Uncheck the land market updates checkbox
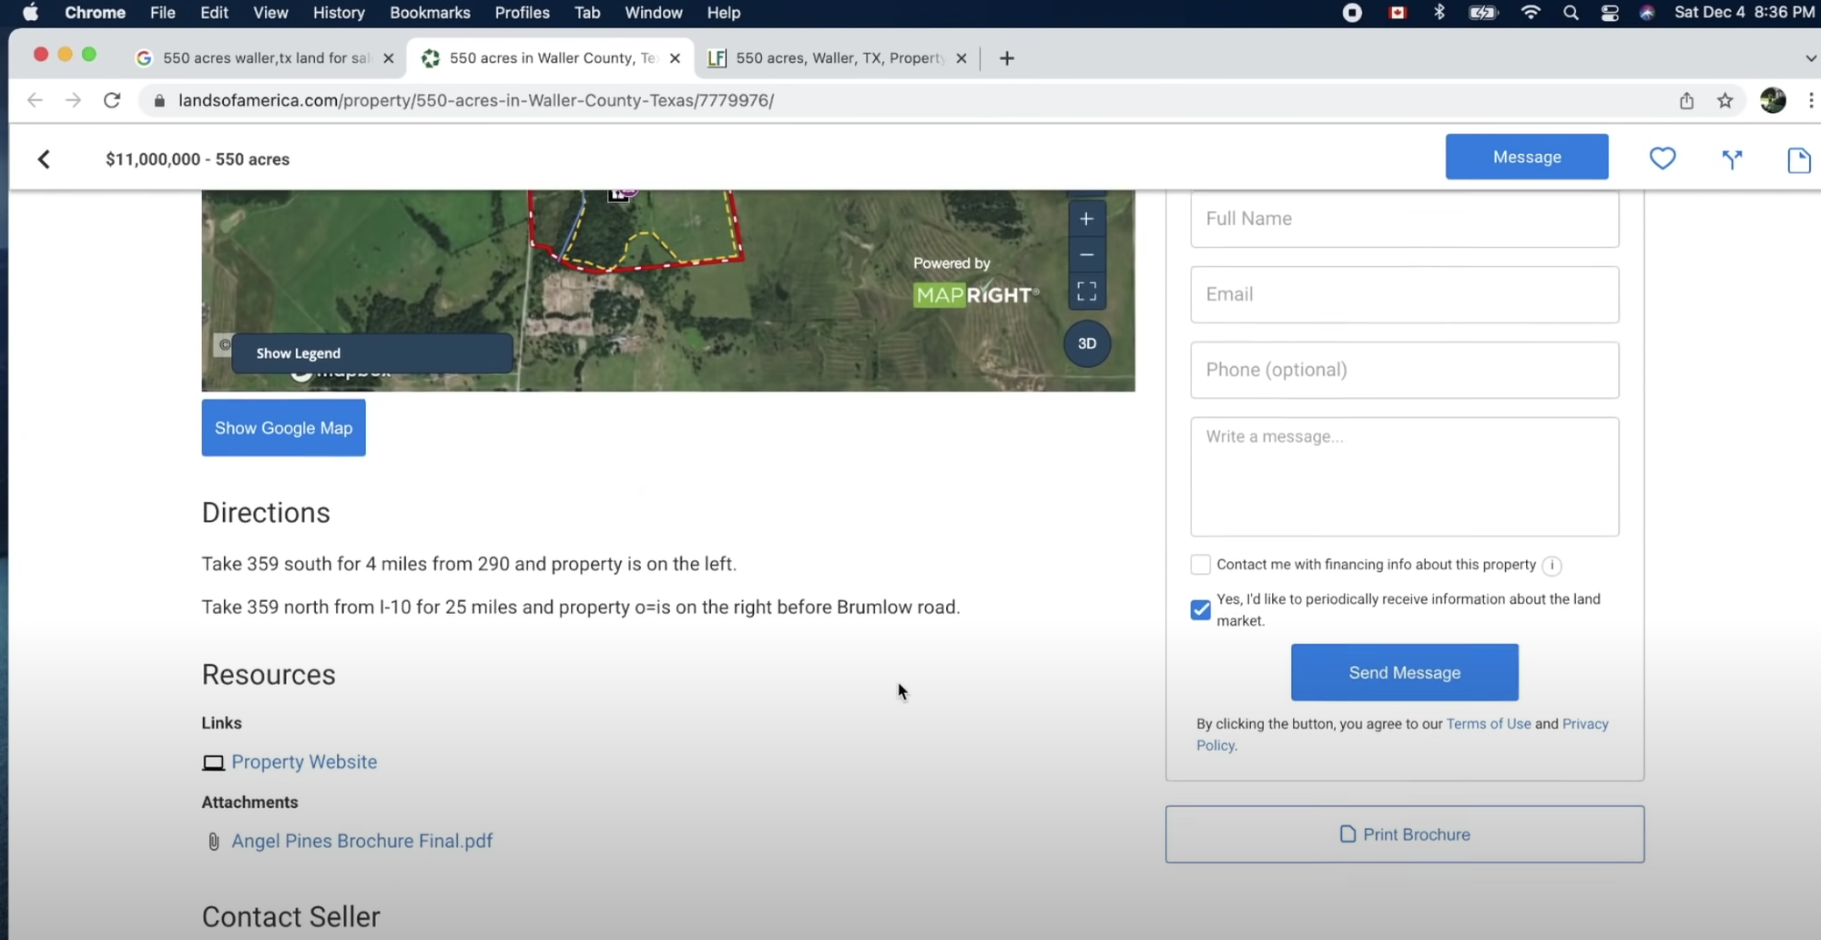The image size is (1821, 940). 1200,609
